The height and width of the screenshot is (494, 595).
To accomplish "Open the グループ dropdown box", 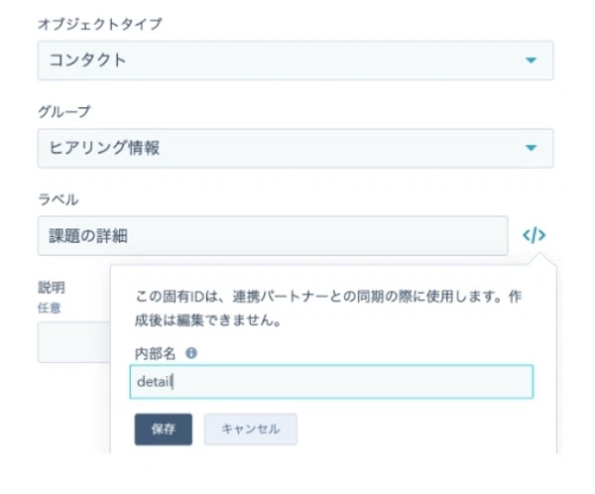I will tap(296, 148).
